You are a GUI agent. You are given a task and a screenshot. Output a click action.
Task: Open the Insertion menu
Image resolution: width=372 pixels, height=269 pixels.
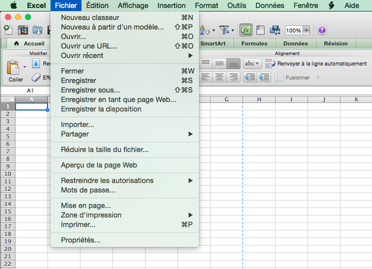(171, 5)
